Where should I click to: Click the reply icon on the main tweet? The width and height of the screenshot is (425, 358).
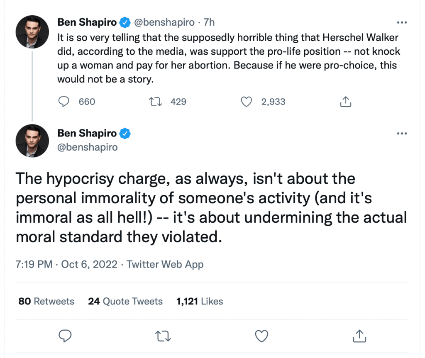tap(66, 336)
